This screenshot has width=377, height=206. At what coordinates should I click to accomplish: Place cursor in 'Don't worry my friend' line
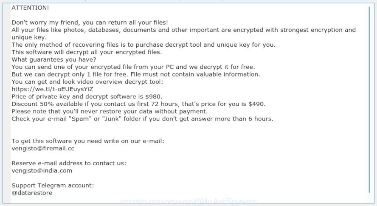[90, 23]
